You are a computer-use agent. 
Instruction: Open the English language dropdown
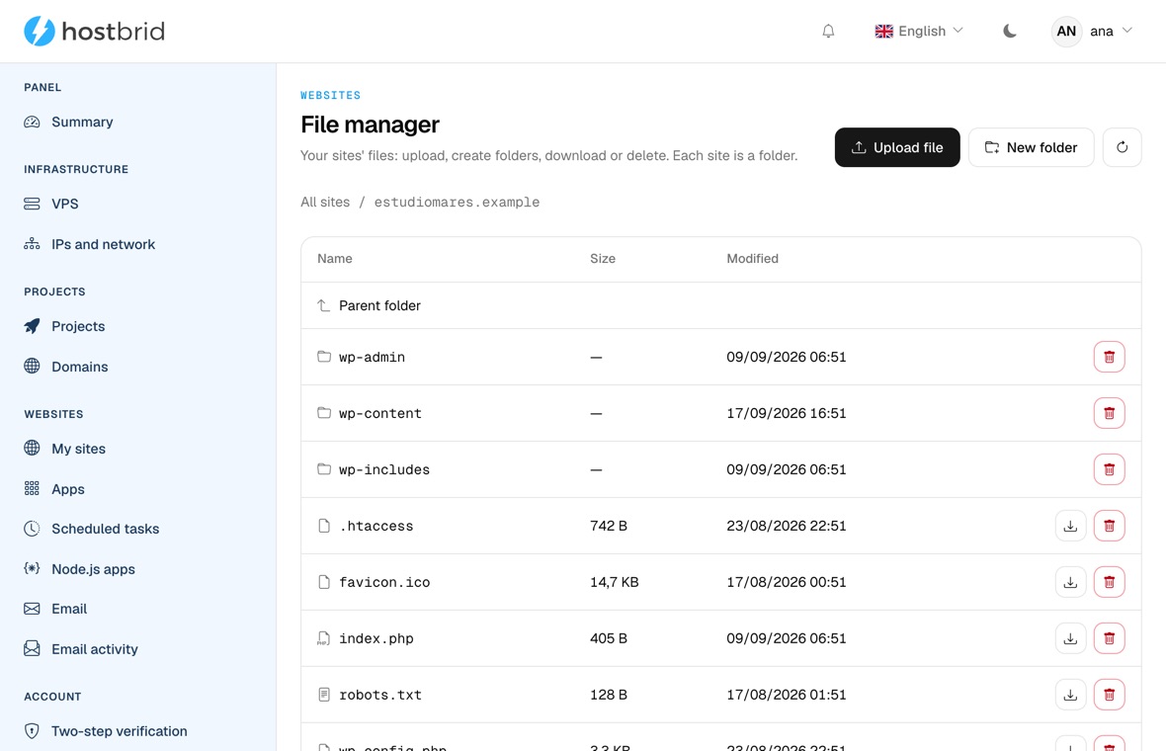[919, 32]
